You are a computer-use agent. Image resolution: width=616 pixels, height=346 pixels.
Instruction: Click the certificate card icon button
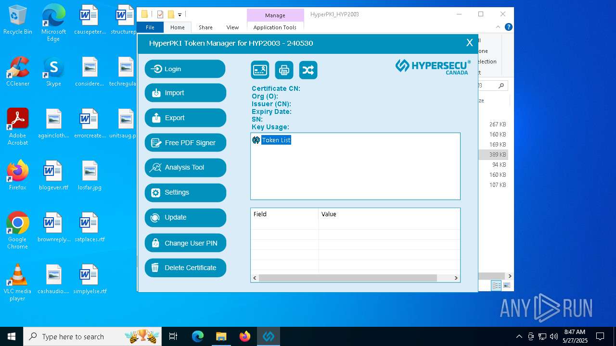click(260, 70)
